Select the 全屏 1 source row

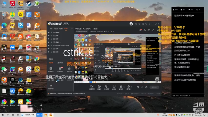coord(60,49)
